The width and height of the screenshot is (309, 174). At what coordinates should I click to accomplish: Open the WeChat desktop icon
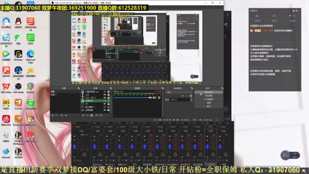[18, 38]
